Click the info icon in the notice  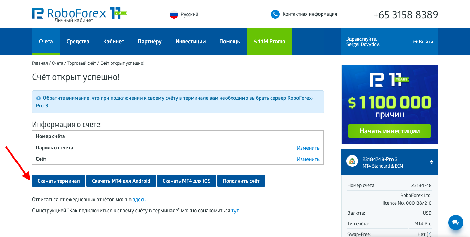pos(38,98)
